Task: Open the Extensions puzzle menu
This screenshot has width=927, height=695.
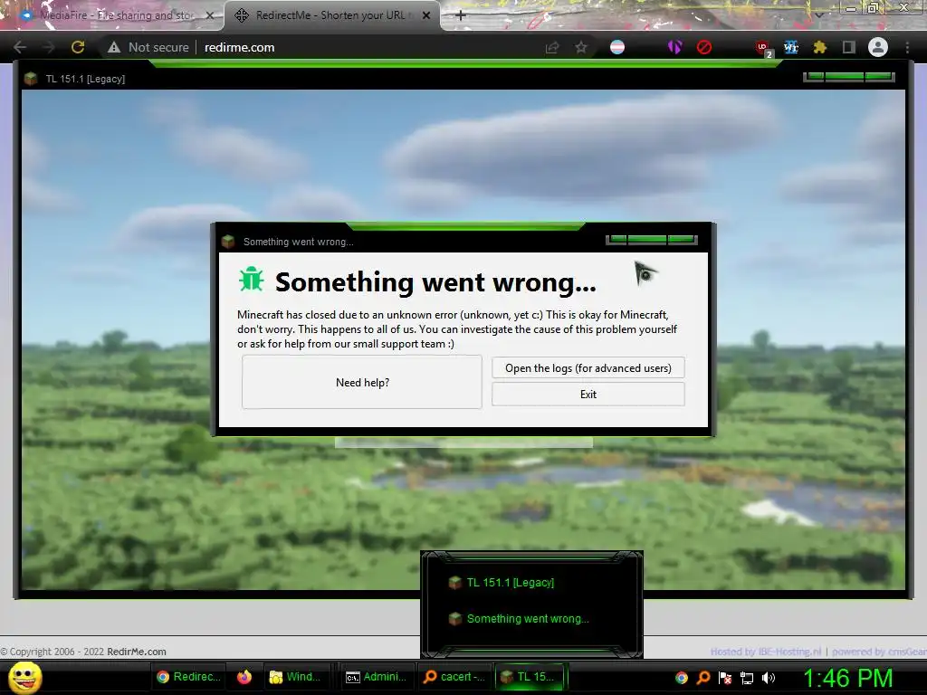Action: [x=820, y=47]
